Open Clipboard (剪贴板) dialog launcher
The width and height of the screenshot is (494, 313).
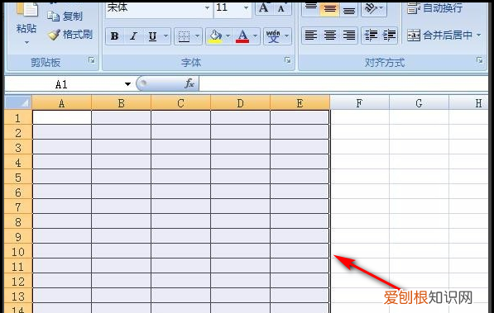pyautogui.click(x=92, y=60)
